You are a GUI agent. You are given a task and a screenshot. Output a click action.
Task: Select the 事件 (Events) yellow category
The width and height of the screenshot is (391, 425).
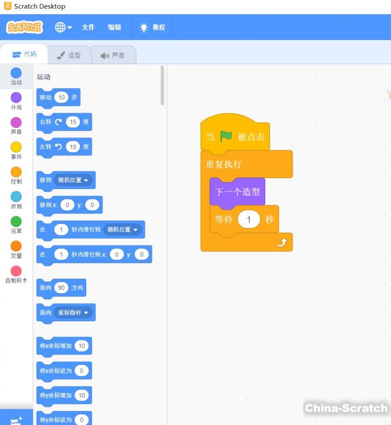tap(16, 150)
